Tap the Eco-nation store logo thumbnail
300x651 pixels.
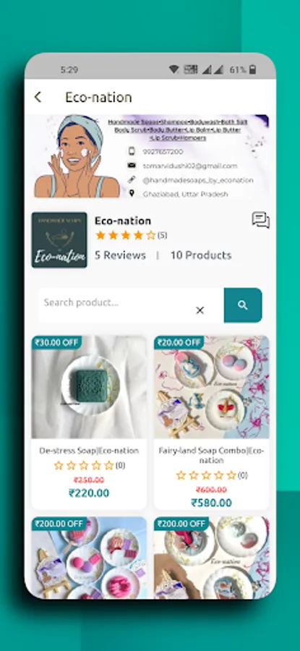pyautogui.click(x=59, y=240)
